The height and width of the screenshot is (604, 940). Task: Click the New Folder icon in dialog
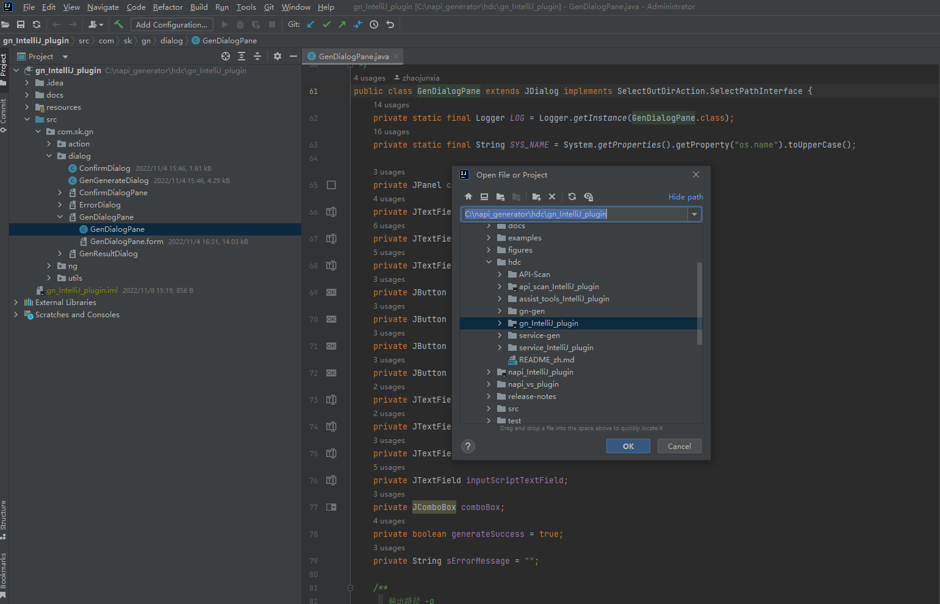pos(536,196)
